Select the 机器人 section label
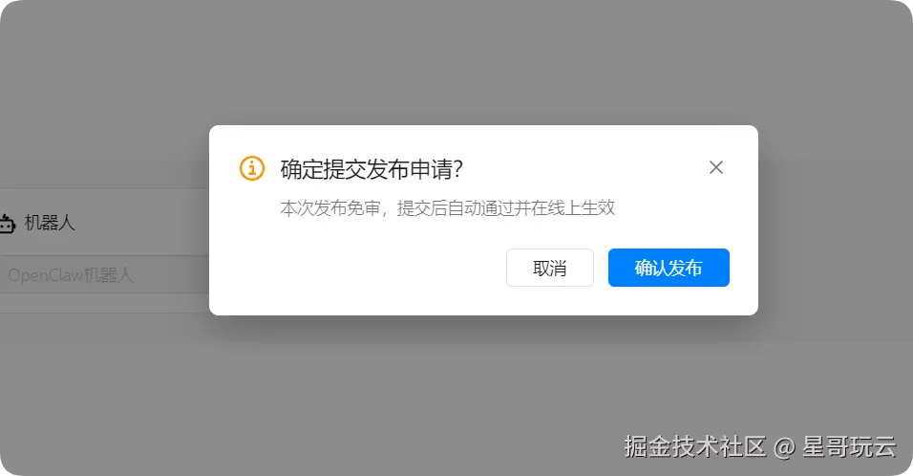The width and height of the screenshot is (913, 476). [50, 223]
